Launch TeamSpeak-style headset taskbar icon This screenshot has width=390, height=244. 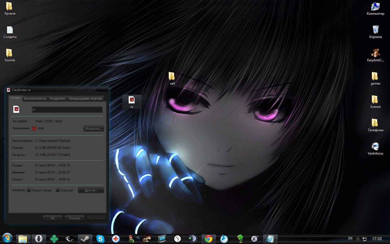[x=193, y=239]
